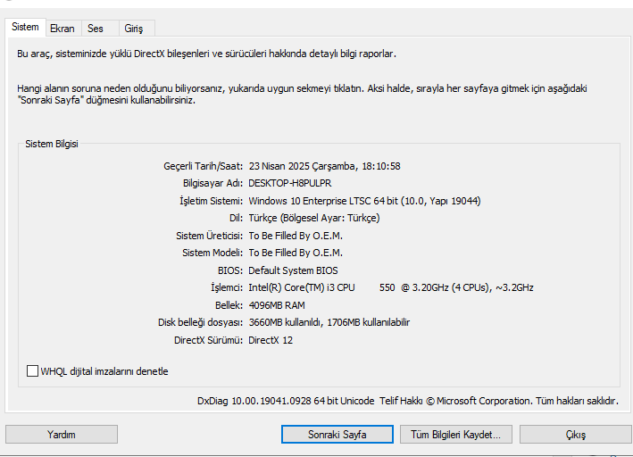Click the 3660MB kullanıldı page file value
Viewport: 633px width, 457px height.
(329, 322)
